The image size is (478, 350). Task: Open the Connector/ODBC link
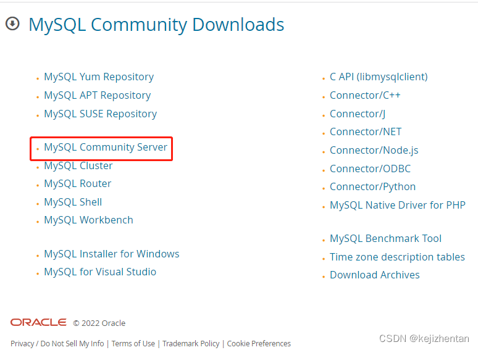point(370,169)
